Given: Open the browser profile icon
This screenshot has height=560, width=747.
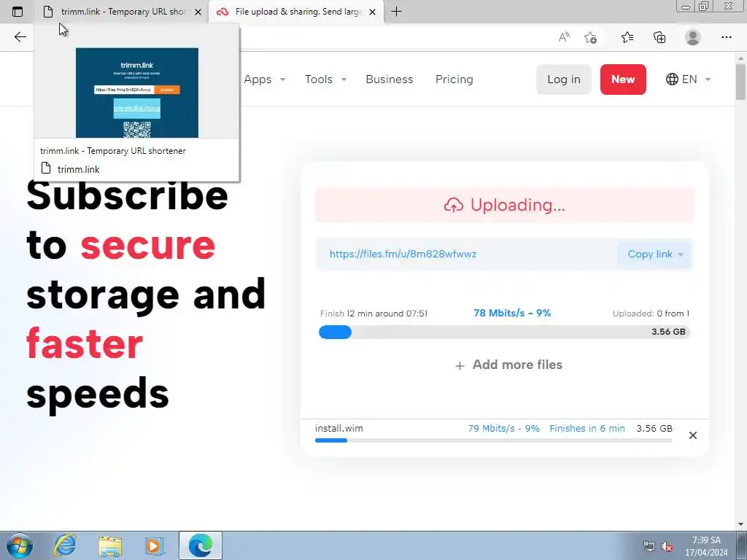Looking at the screenshot, I should tap(693, 37).
